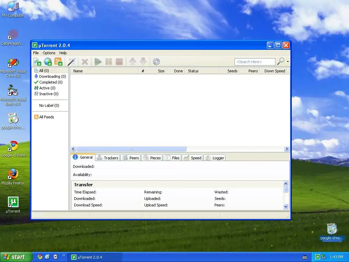The width and height of the screenshot is (349, 262).
Task: Sort by the Size column header
Action: (157, 71)
